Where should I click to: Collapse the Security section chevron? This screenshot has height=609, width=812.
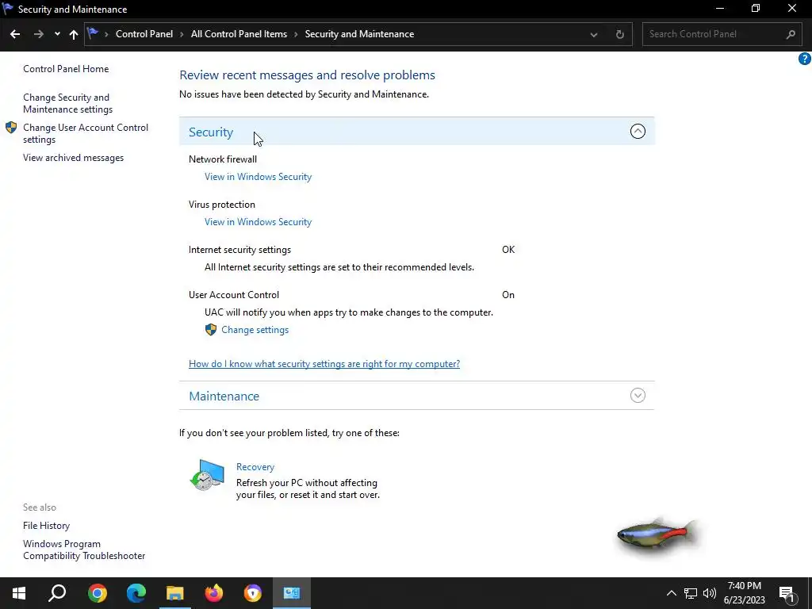638,132
